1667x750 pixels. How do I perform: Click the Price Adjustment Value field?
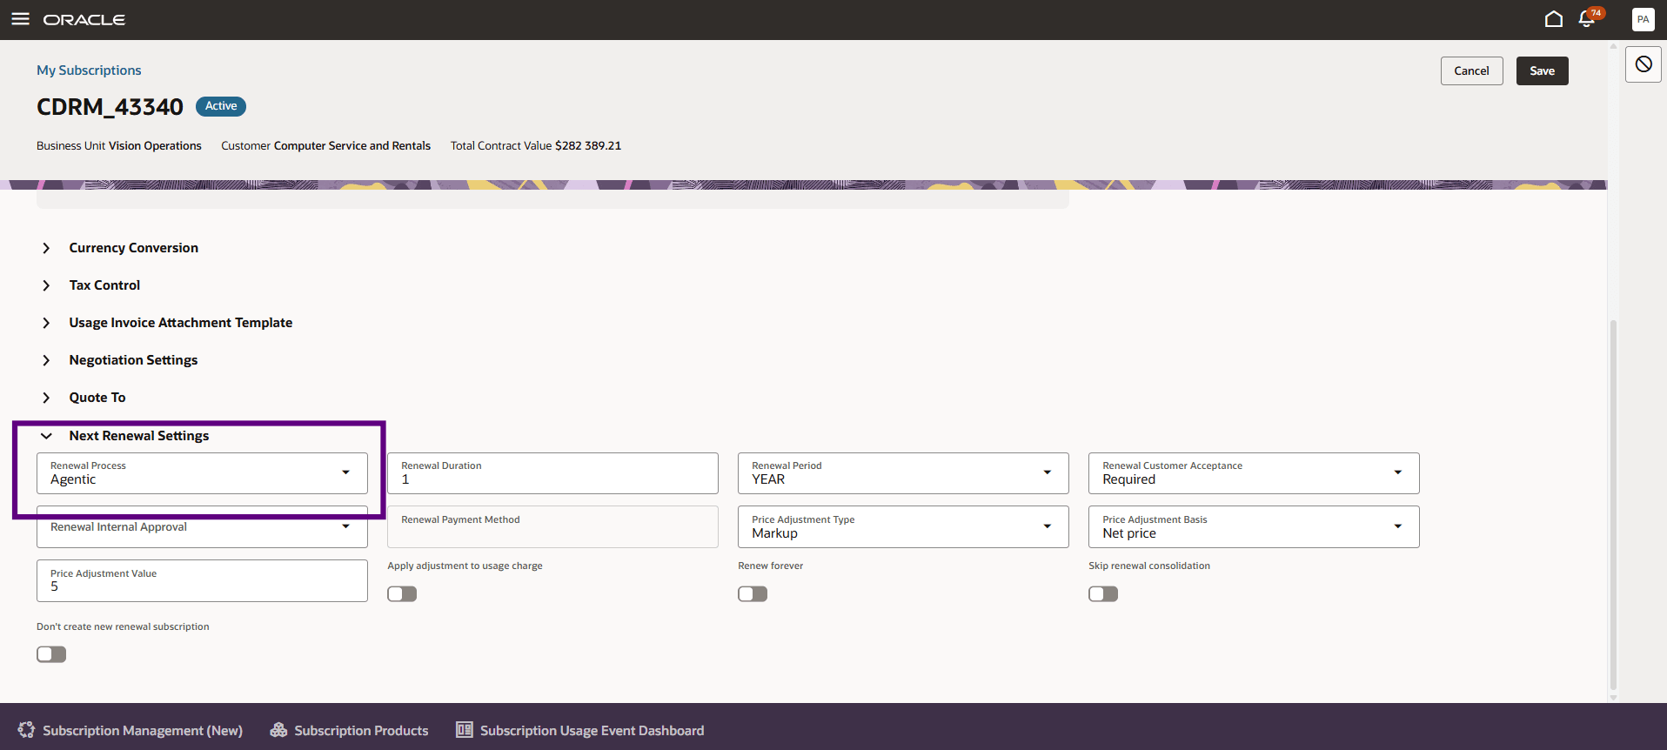202,580
